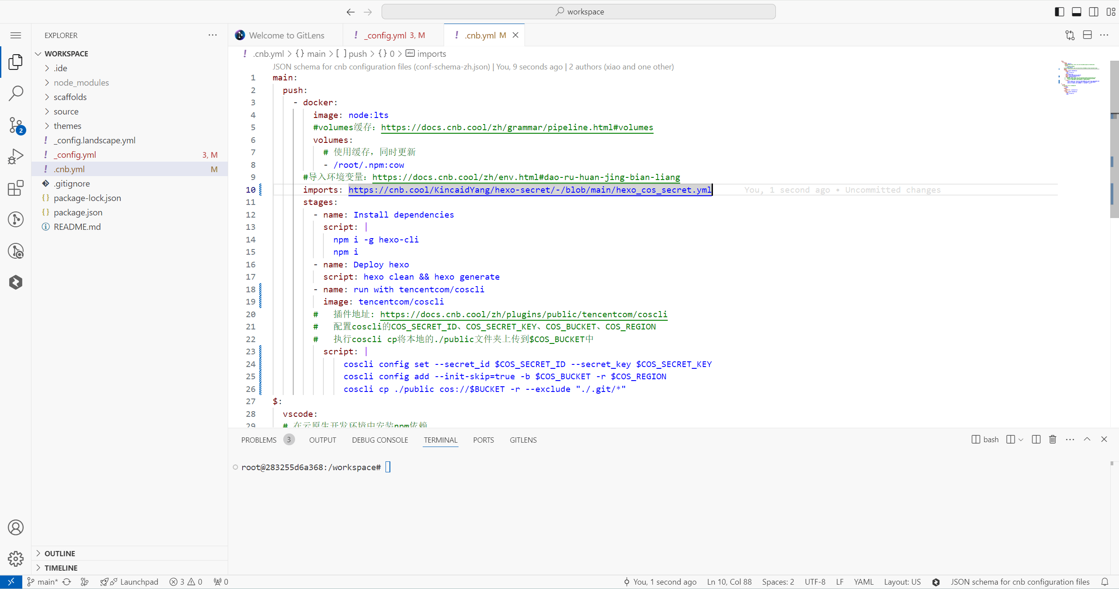The width and height of the screenshot is (1119, 589).
Task: Expand the themes folder in explorer
Action: click(67, 126)
